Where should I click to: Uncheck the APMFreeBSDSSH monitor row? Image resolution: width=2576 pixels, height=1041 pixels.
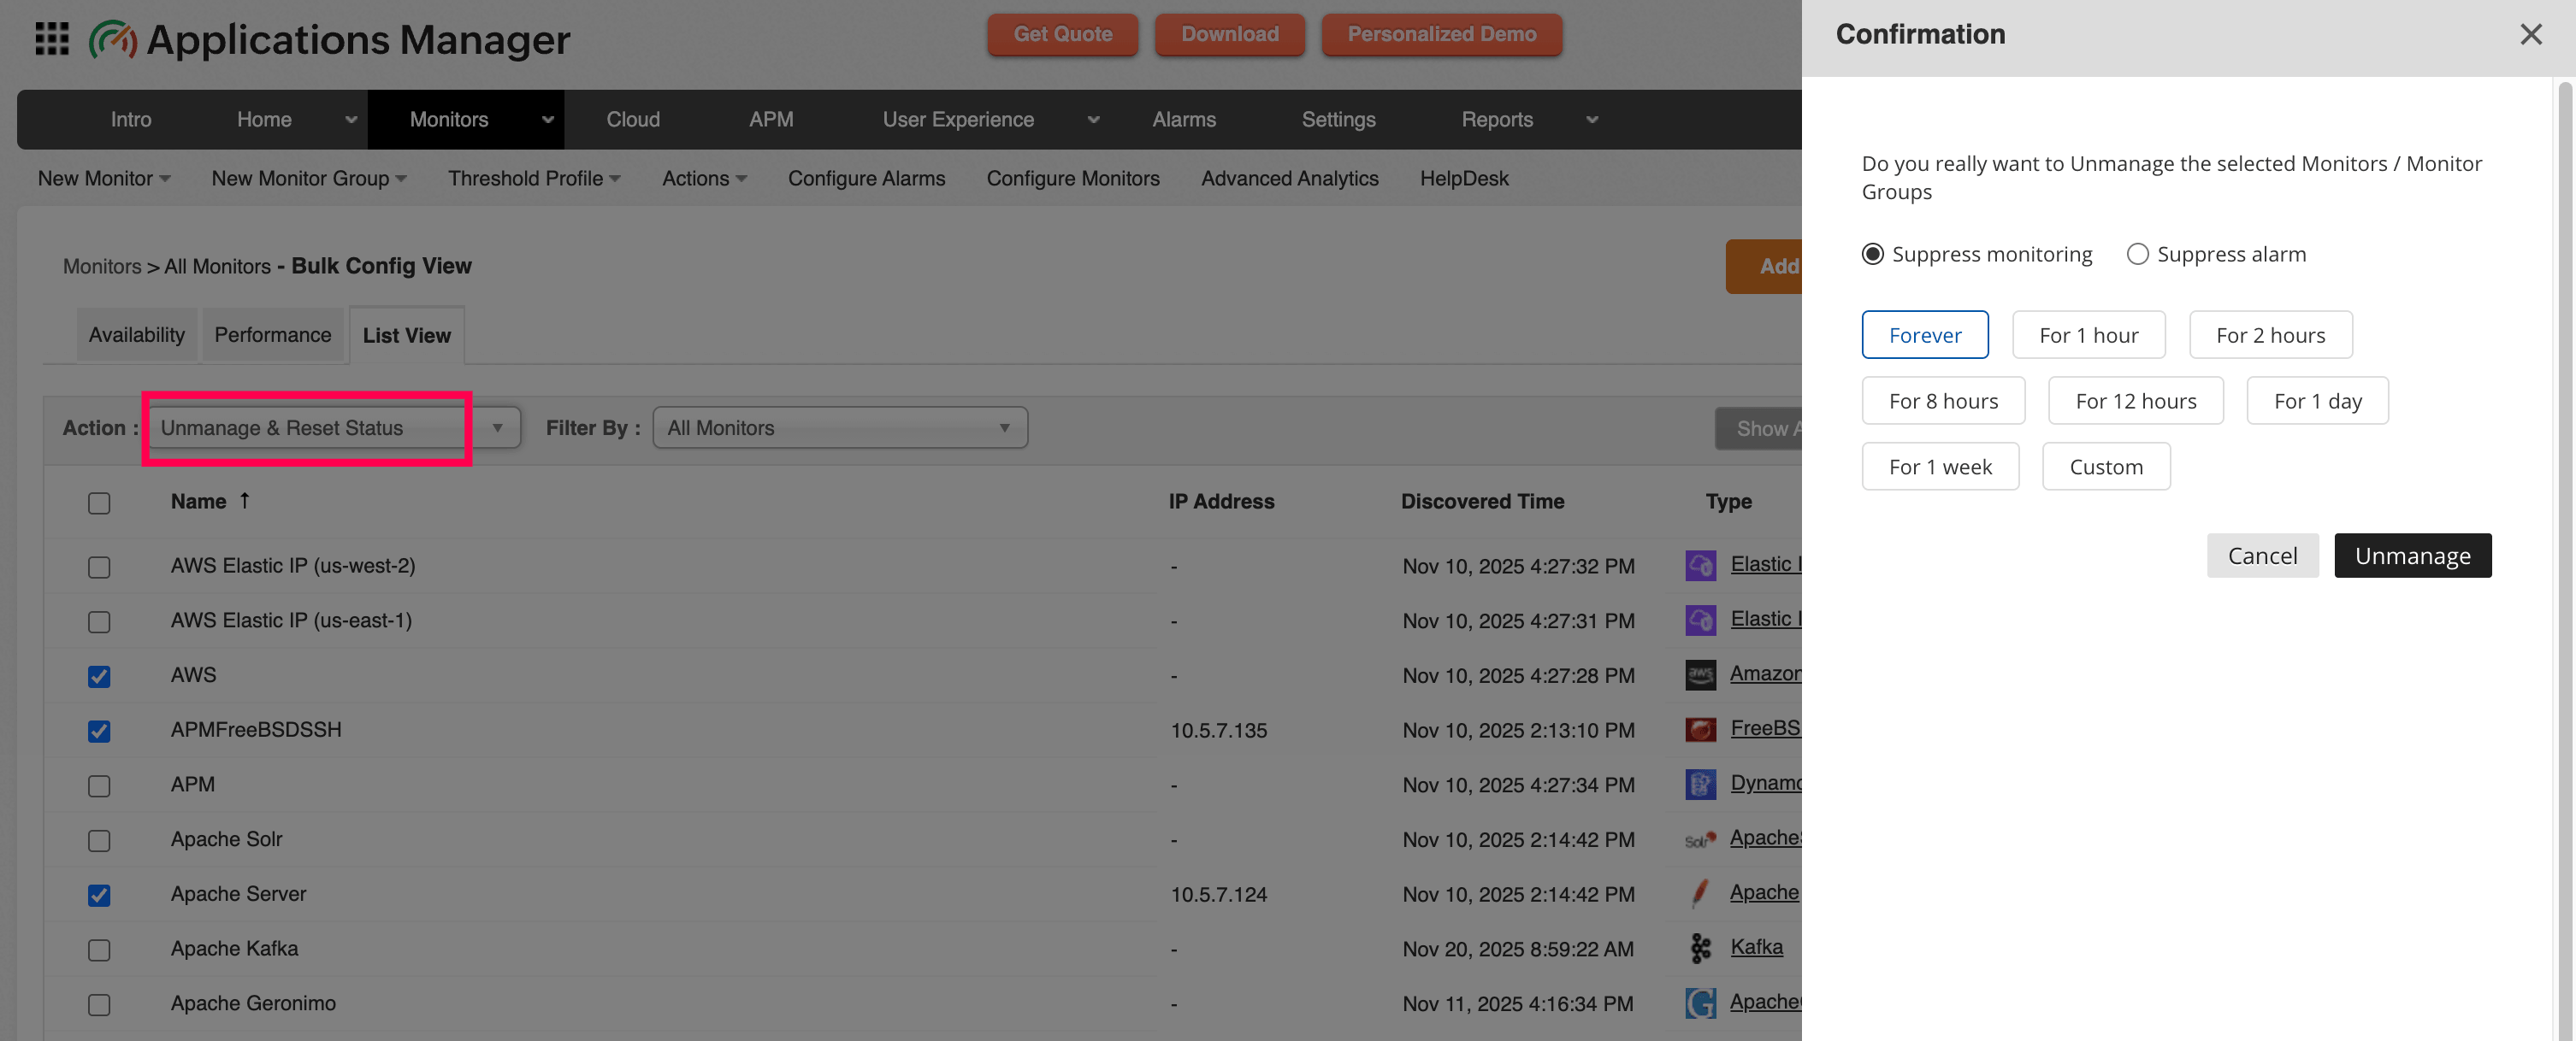pos(99,732)
